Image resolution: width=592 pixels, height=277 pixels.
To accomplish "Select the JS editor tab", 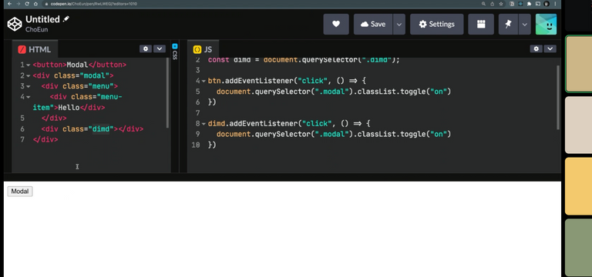I will pos(203,49).
